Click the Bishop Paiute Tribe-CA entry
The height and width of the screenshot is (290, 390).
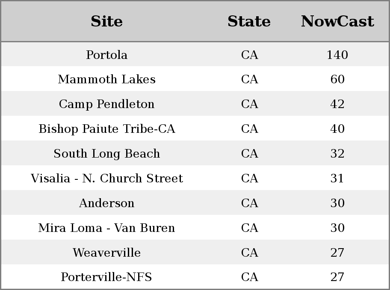pos(107,129)
